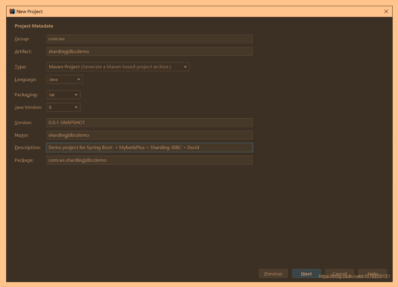Click the Description label
The height and width of the screenshot is (287, 398).
[x=28, y=147]
